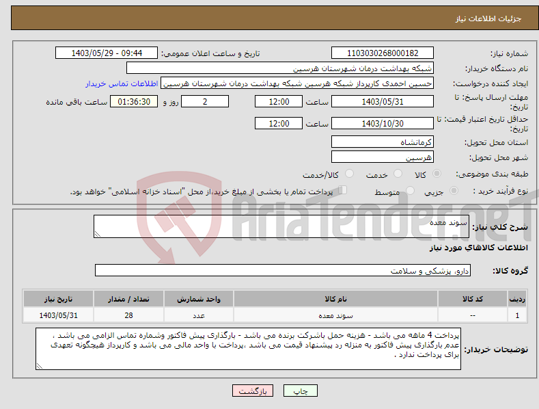The width and height of the screenshot is (539, 409).
Task: Select the کالا/خدمت radio button
Action: click(349, 174)
